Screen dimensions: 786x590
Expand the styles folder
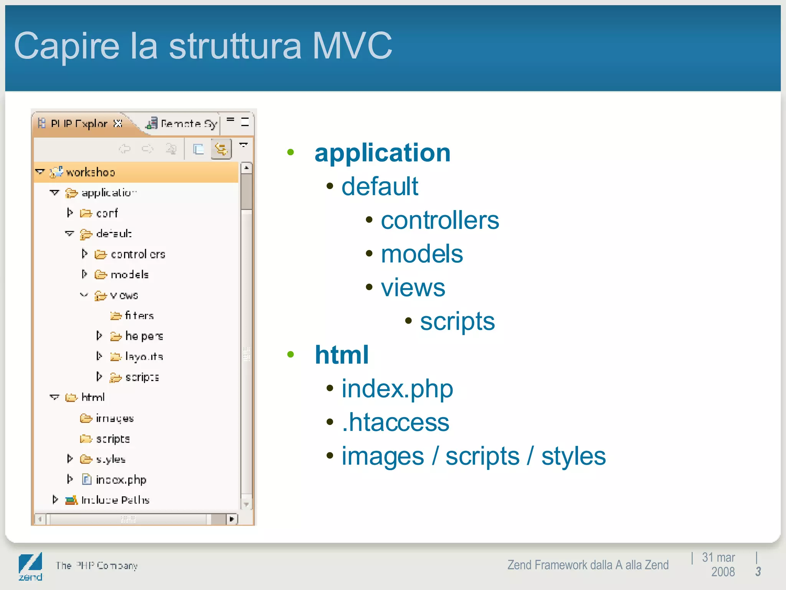point(70,458)
